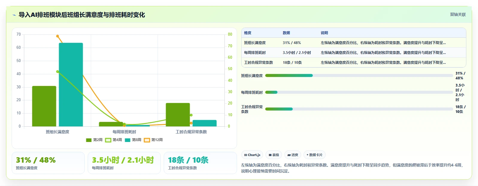Toggle the 第2周 legend item
The image size is (478, 186).
click(94, 140)
